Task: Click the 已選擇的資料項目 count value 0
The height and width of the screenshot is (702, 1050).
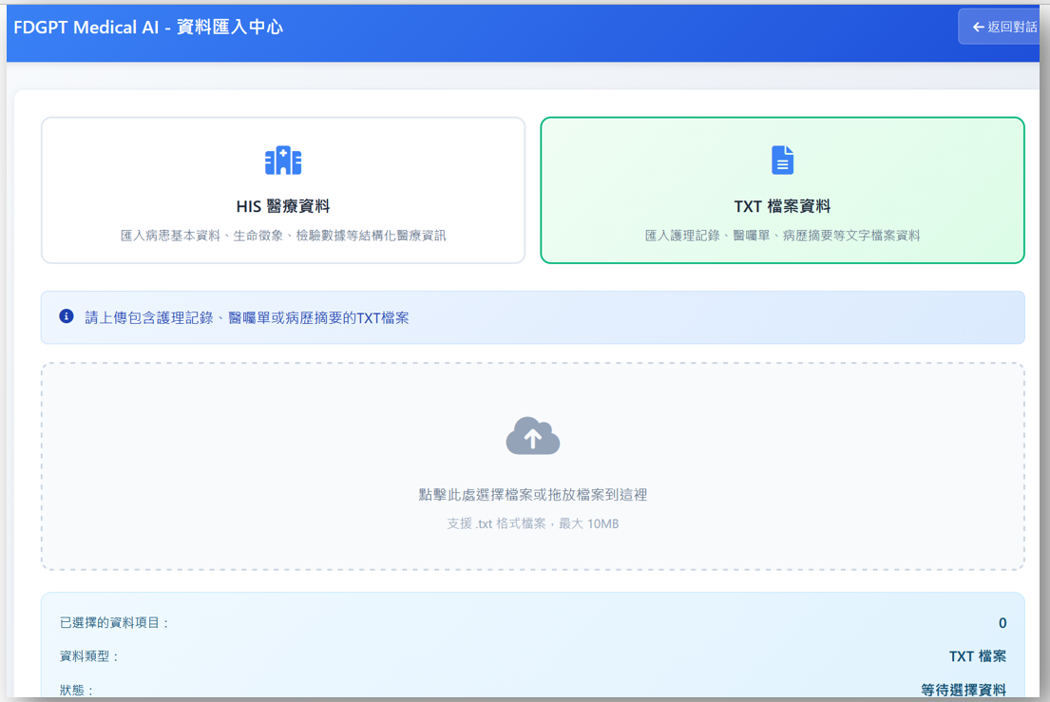Action: coord(1002,623)
